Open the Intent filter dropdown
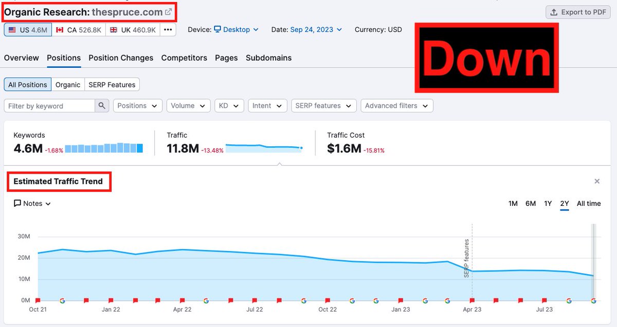 point(267,106)
